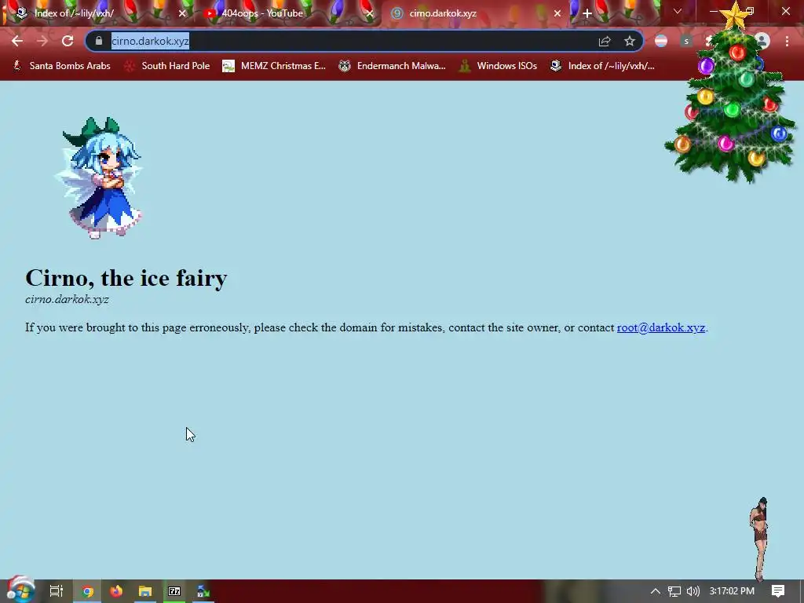The width and height of the screenshot is (804, 603).
Task: Click the striped flag extension icon
Action: coord(661,41)
